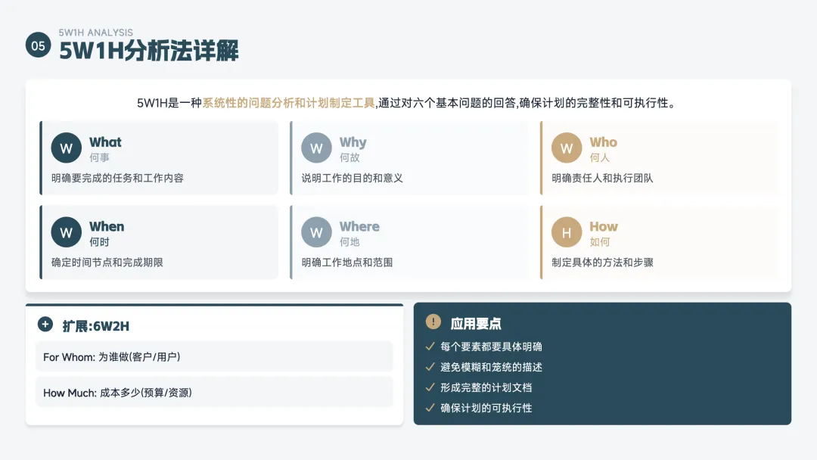817x460 pixels.
Task: Click the dark W icon for When
Action: (x=66, y=232)
